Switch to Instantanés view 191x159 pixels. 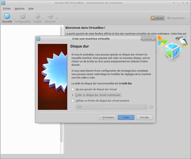(x=176, y=18)
